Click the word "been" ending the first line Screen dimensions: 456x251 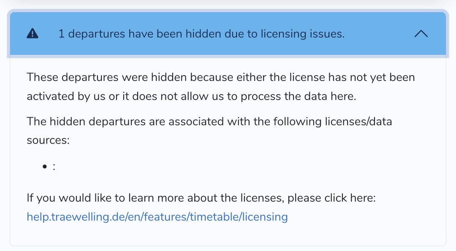pos(402,78)
